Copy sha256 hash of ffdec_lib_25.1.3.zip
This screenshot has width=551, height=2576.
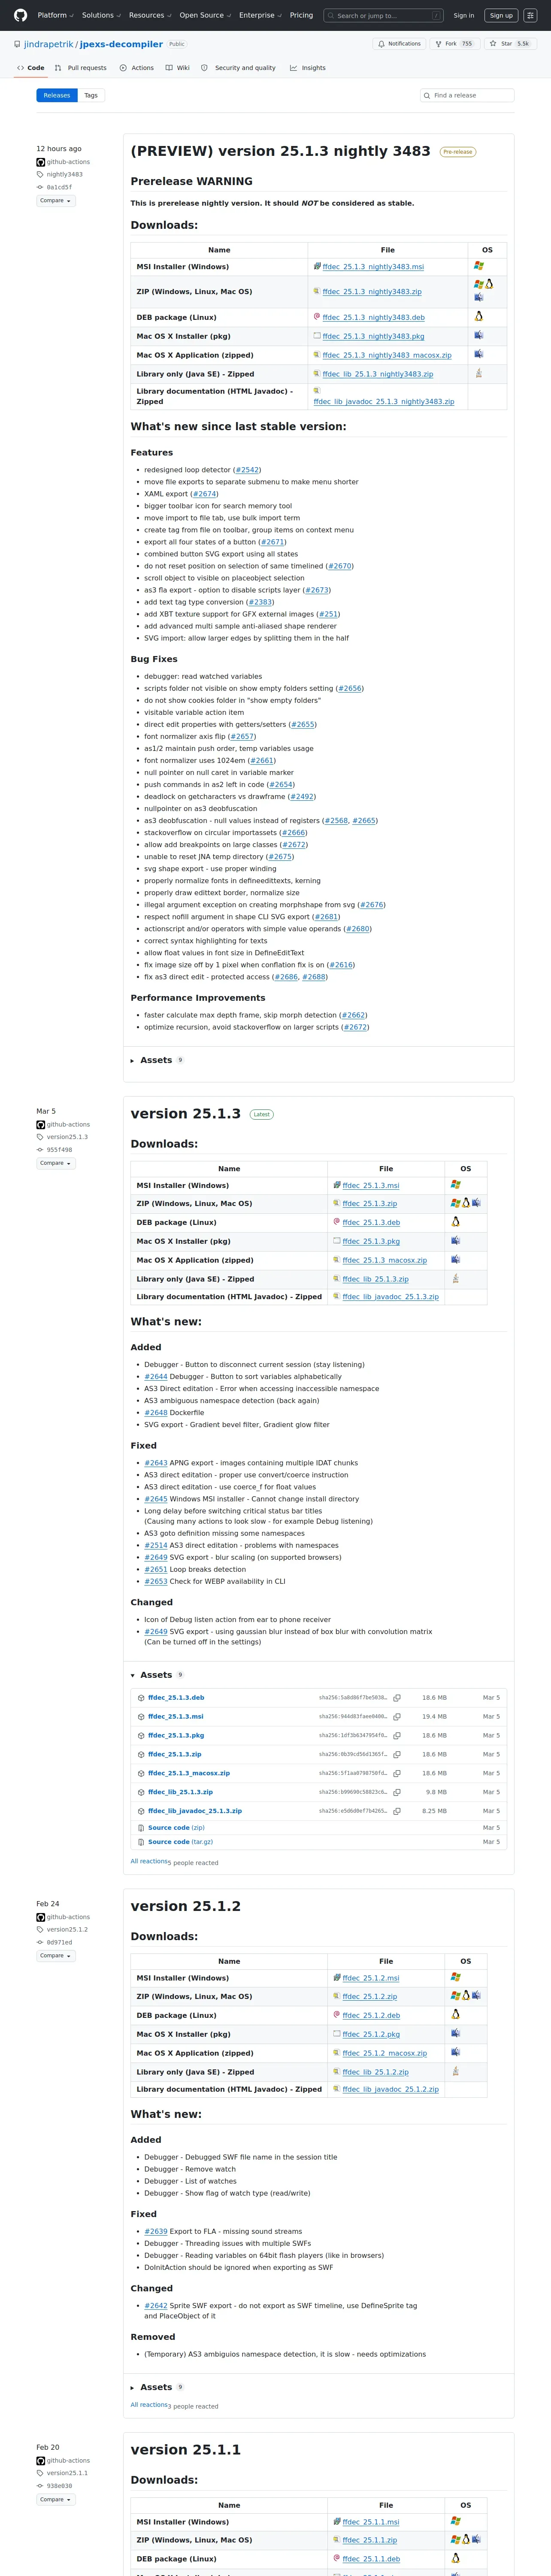pos(397,1793)
